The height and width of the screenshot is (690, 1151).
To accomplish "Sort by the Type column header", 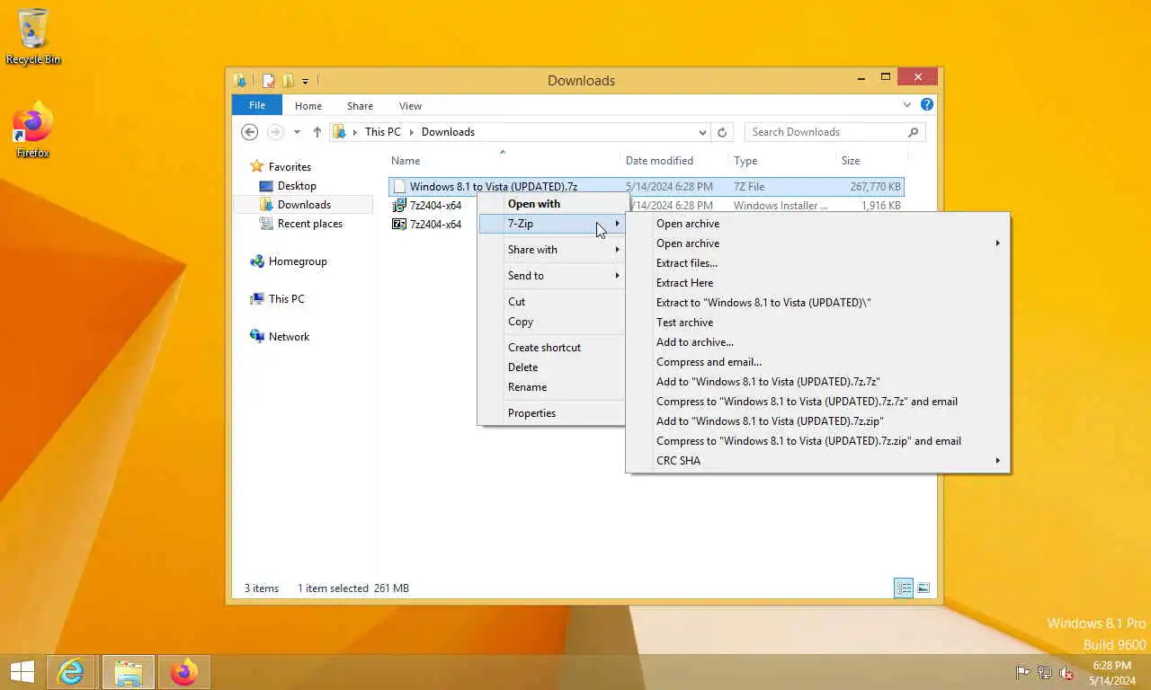I will [x=745, y=161].
